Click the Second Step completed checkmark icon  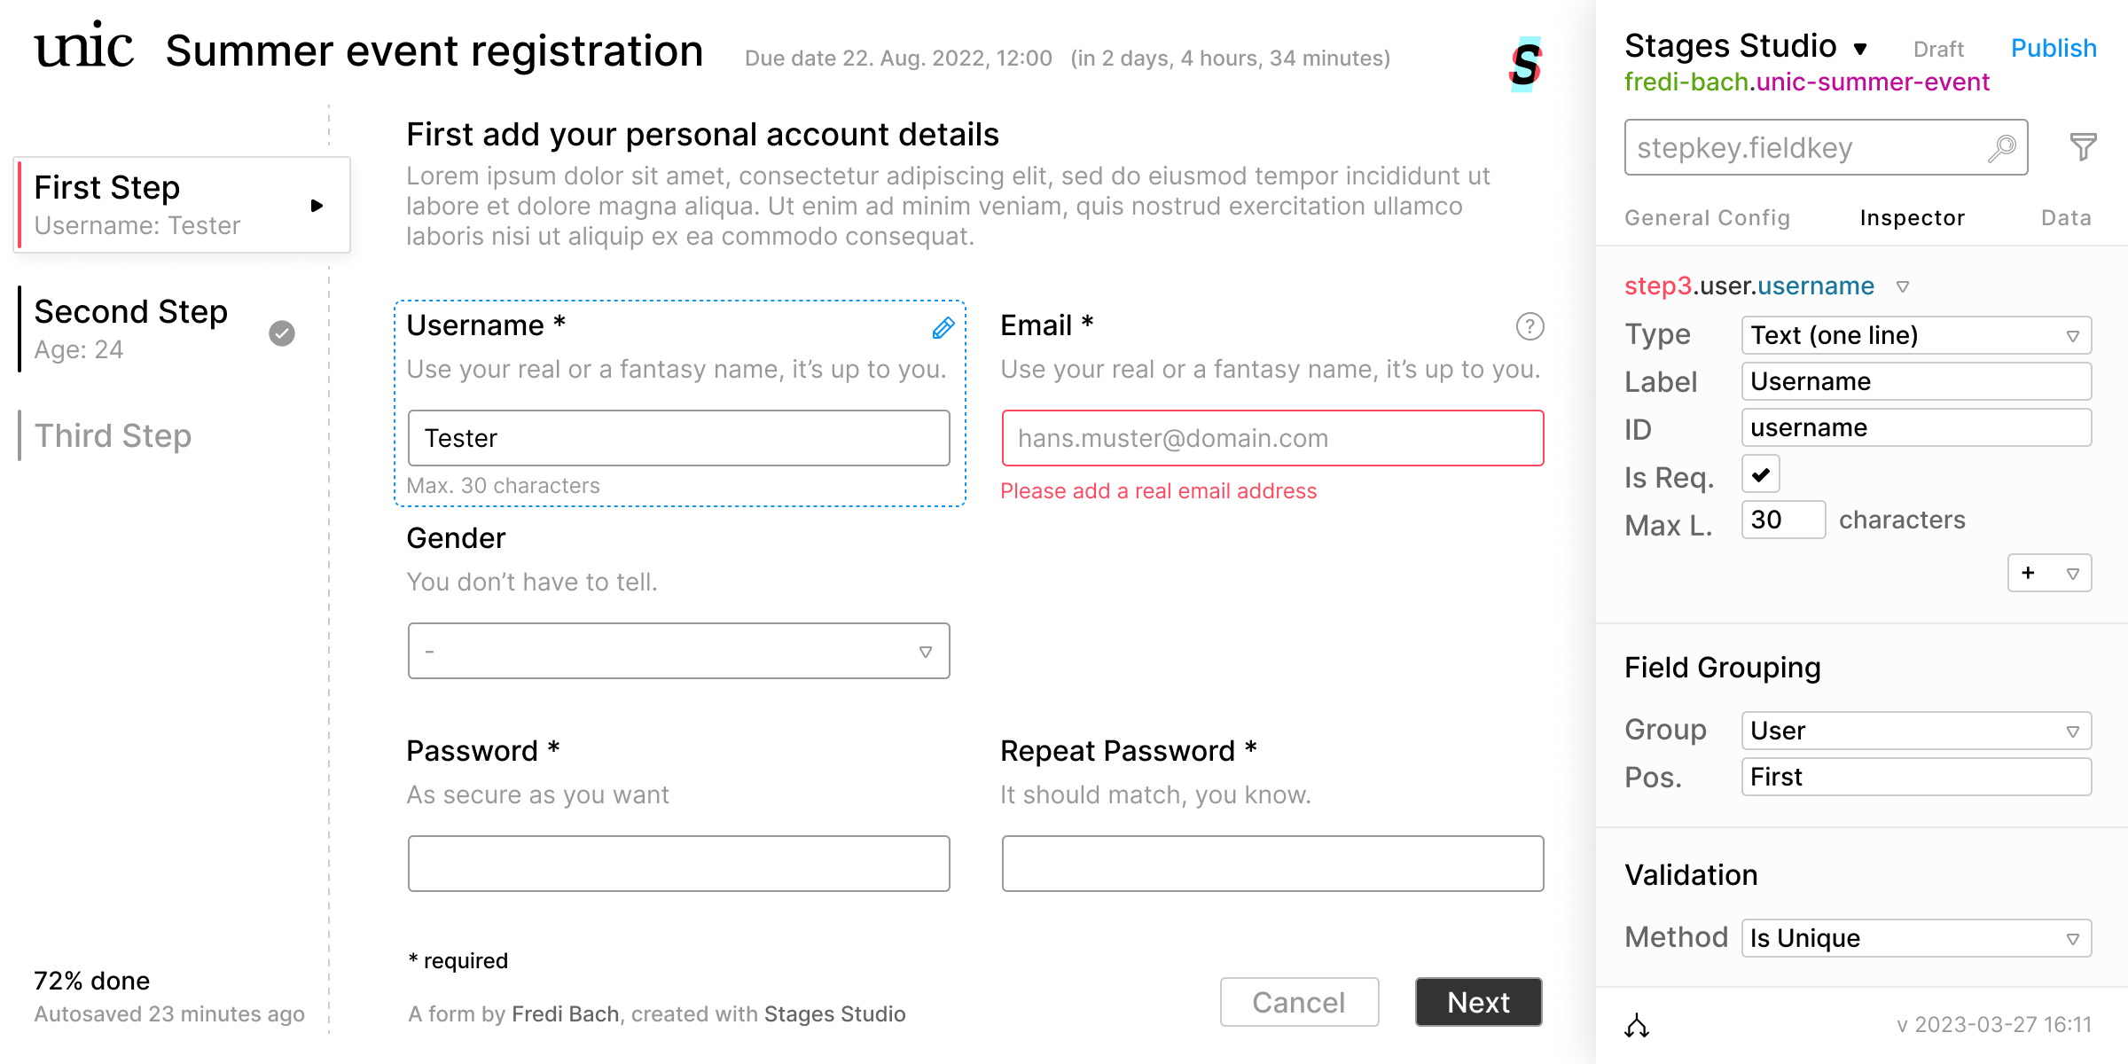pos(282,332)
